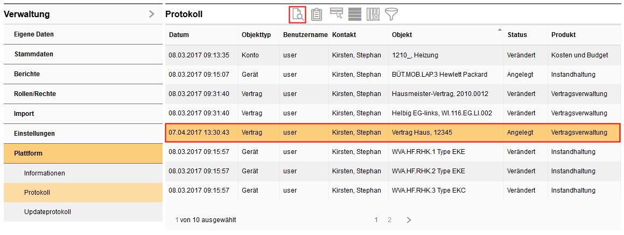Click the Status column header
Image resolution: width=624 pixels, height=235 pixels.
tap(517, 35)
